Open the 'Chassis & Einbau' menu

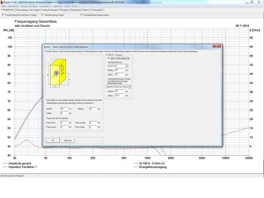(29, 6)
